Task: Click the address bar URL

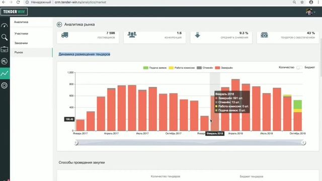Action: [80, 2]
